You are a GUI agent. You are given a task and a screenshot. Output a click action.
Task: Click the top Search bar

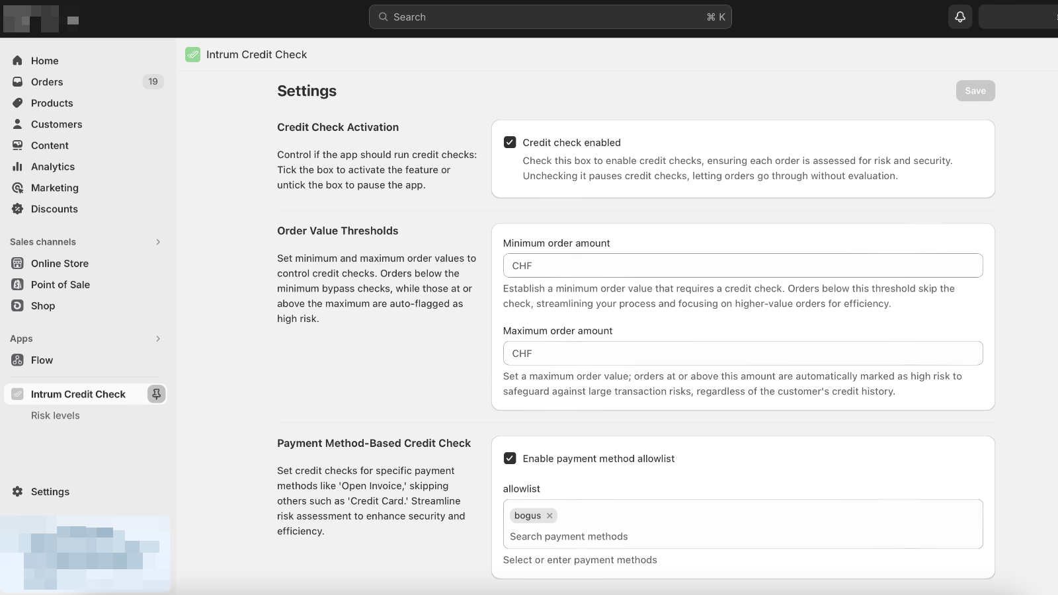click(x=550, y=17)
